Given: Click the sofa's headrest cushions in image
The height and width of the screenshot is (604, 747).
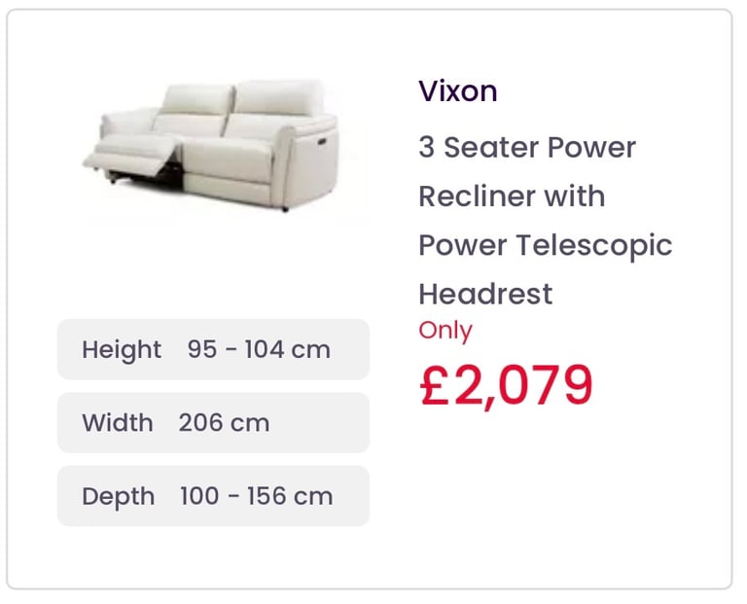Looking at the screenshot, I should [242, 98].
